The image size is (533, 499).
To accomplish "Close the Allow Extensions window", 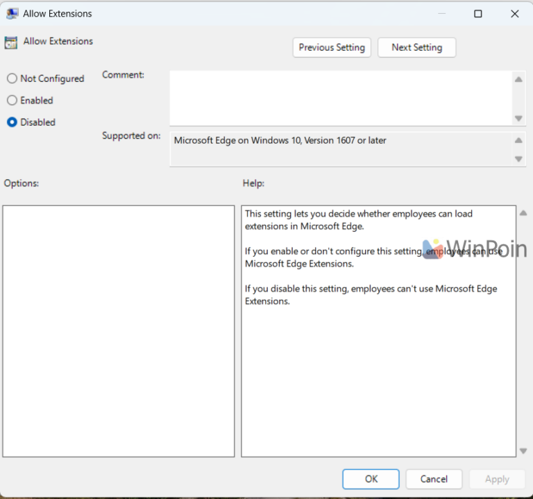I will click(x=515, y=14).
